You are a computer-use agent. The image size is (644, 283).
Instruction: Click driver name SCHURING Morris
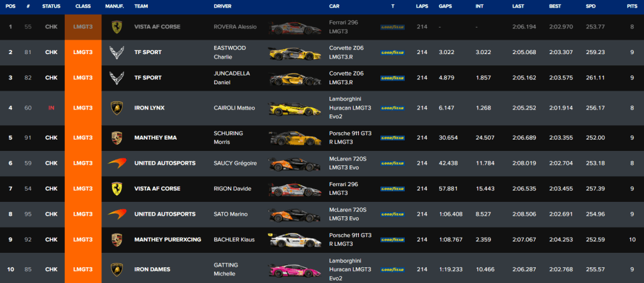(x=229, y=138)
